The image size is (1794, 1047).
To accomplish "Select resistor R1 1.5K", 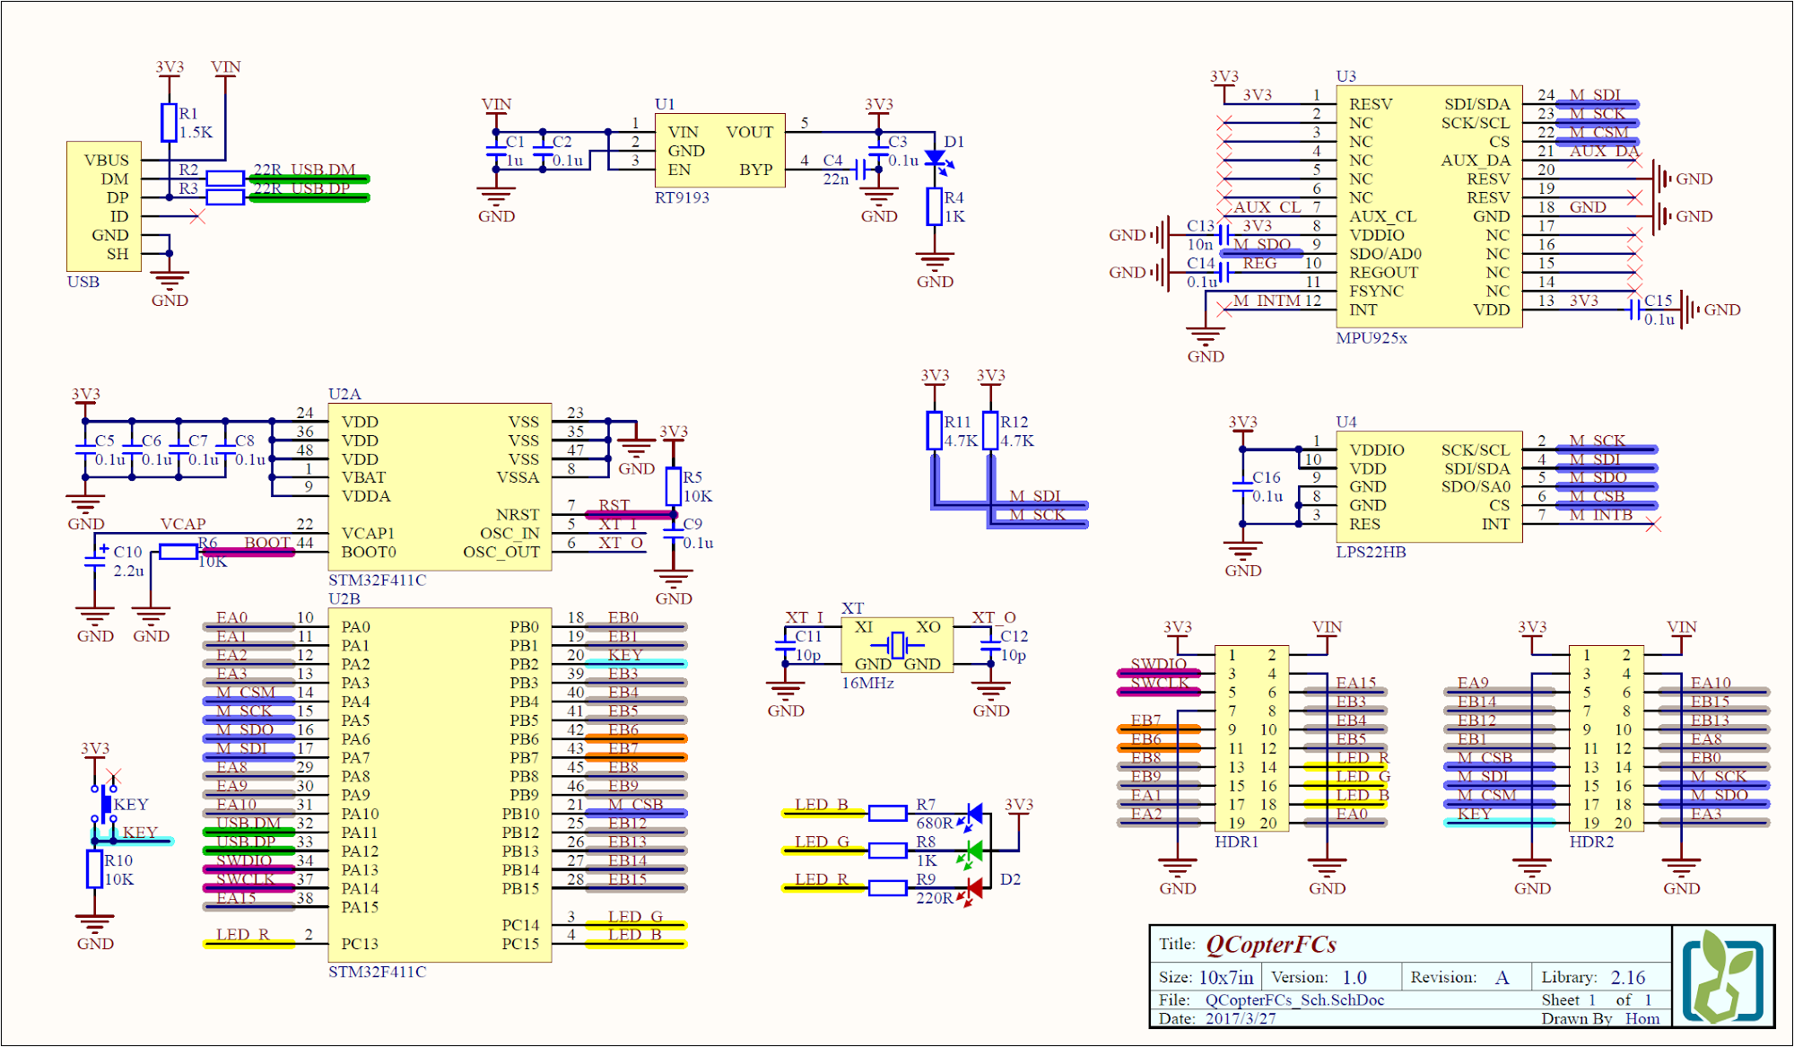I will 169,122.
